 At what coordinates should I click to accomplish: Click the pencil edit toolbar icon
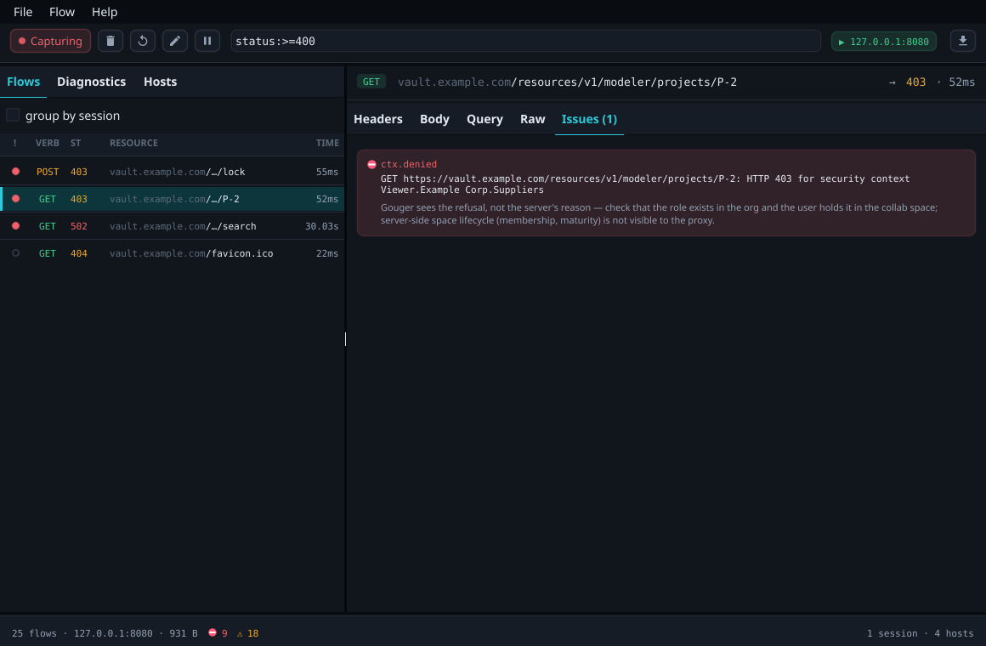point(175,41)
